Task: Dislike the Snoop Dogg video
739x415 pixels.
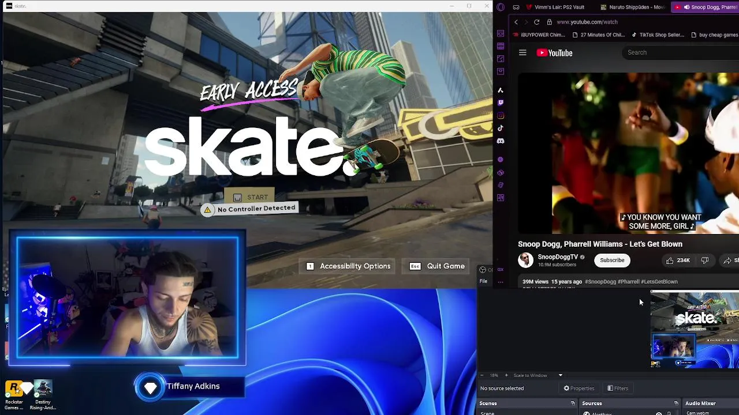Action: [x=705, y=261]
